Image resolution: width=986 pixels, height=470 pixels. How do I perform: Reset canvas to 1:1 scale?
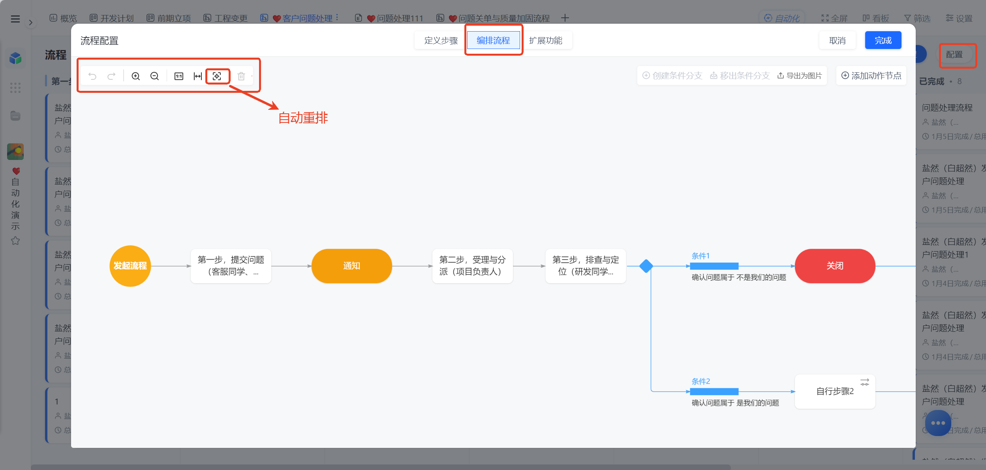coord(179,76)
